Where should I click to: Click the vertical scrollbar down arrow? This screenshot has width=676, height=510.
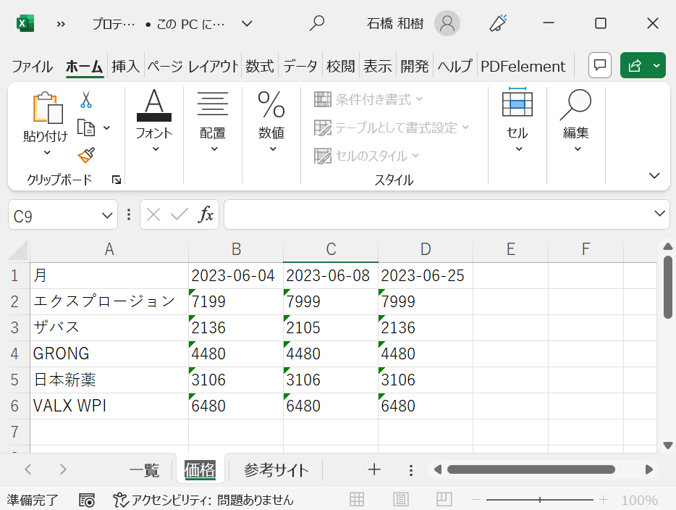(668, 446)
